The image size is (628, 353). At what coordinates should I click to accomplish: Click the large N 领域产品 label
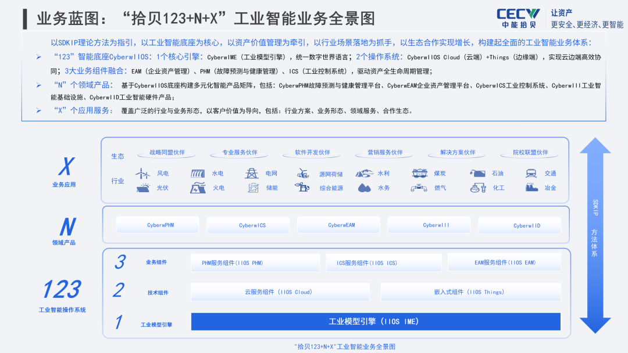(x=64, y=231)
